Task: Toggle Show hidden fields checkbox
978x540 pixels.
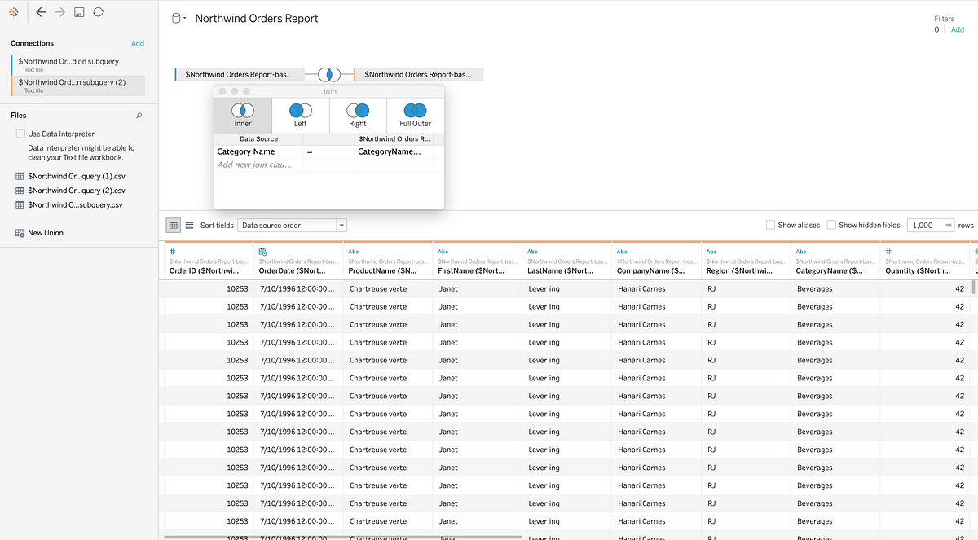Action: pos(831,225)
